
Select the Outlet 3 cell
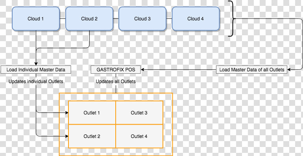point(139,112)
